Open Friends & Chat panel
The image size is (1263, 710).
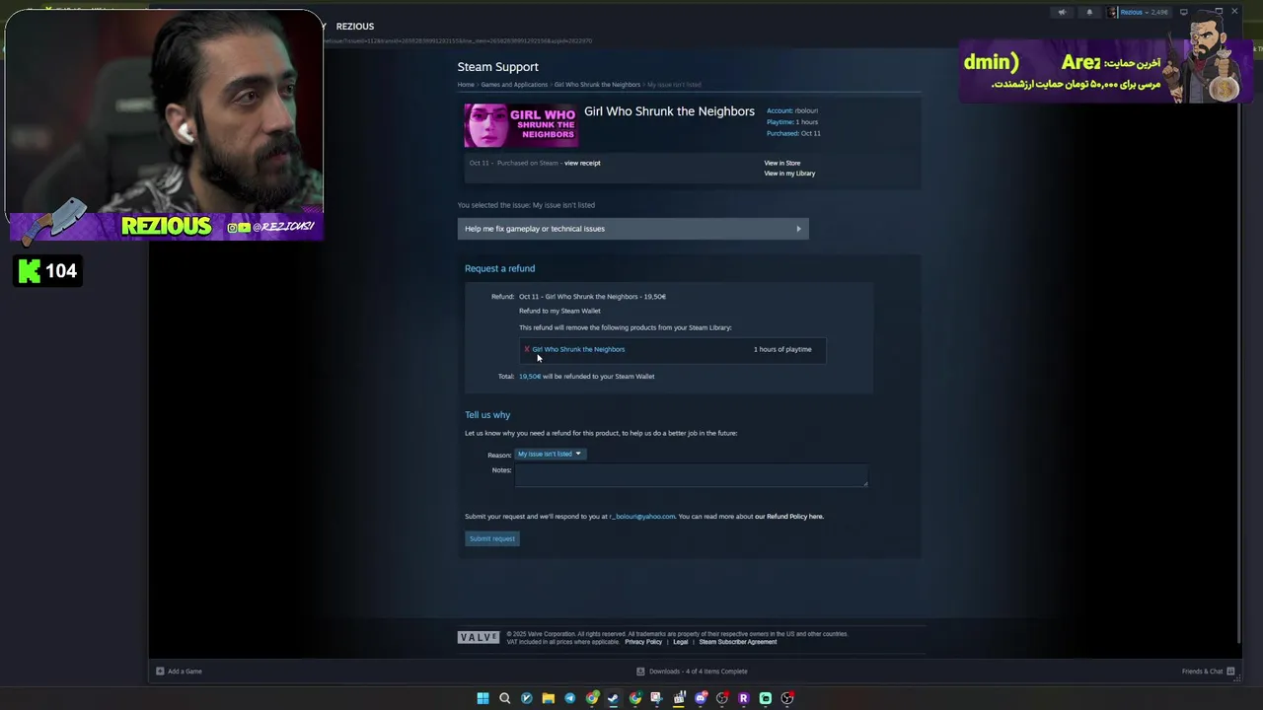click(1209, 672)
